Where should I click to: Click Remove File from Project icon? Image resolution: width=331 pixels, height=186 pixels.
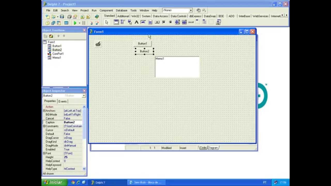click(x=88, y=17)
